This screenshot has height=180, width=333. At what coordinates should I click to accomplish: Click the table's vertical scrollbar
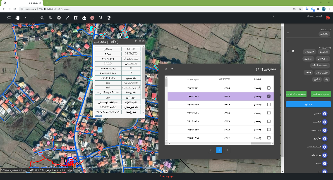(166, 83)
